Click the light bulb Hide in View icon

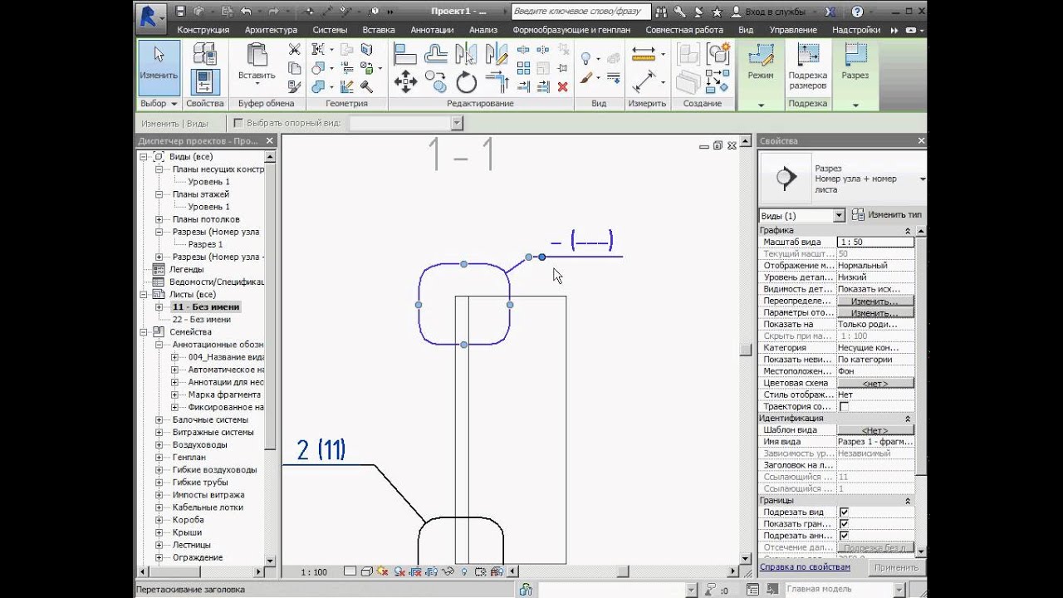coord(585,58)
